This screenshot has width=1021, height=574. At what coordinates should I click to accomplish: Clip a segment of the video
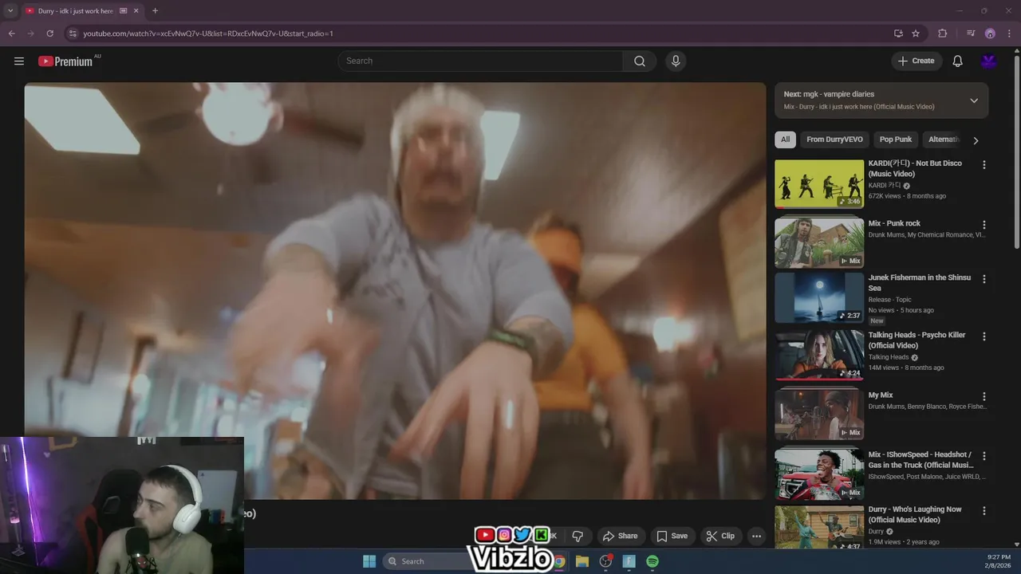tap(720, 536)
